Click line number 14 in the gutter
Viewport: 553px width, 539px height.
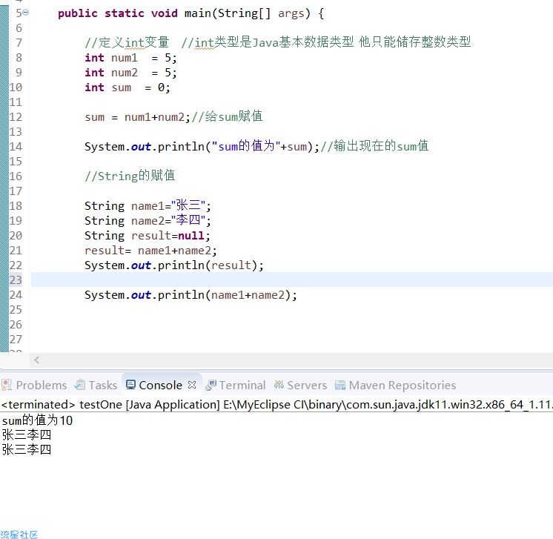[16, 146]
